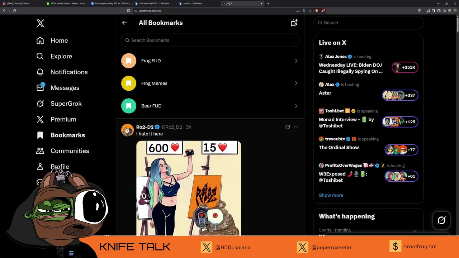Open Monad Interview space by Toshi.bet
This screenshot has height=258, width=459.
346,123
